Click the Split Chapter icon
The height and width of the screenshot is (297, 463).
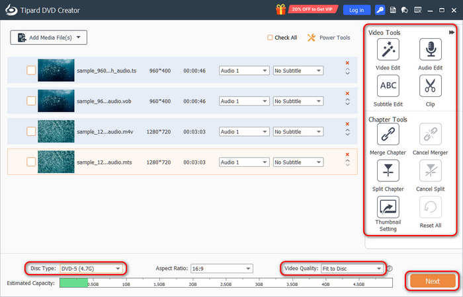point(388,170)
